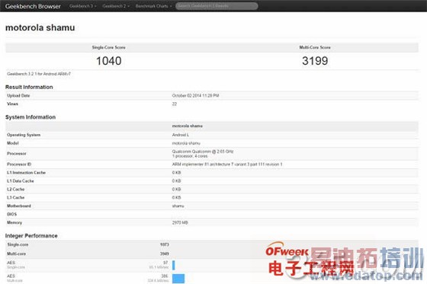Select the Model value motorola shamu
Image resolution: width=427 pixels, height=284 pixels.
(x=186, y=143)
